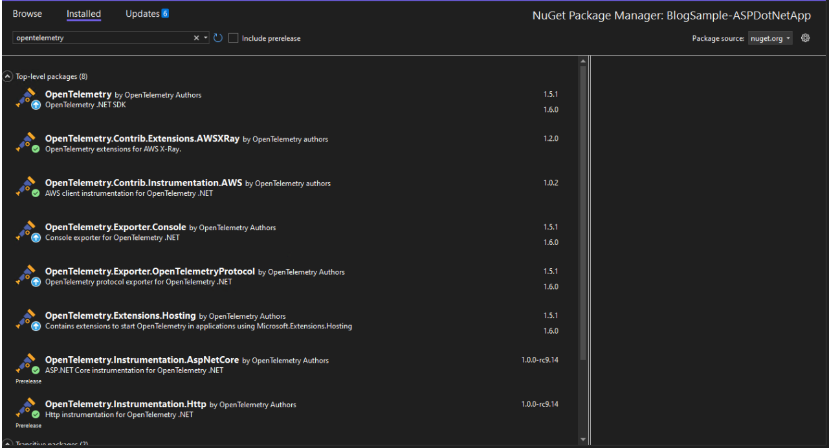
Task: Open the Package source nuget.org dropdown
Action: click(x=770, y=38)
